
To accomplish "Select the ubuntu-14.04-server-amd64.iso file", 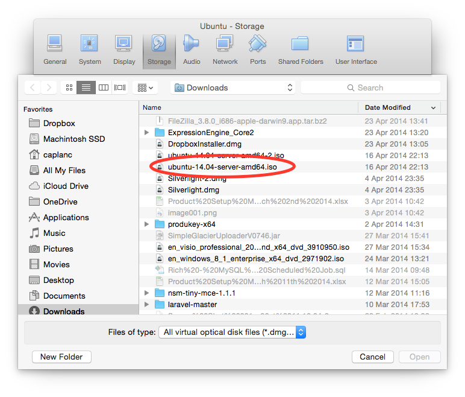I will (222, 167).
